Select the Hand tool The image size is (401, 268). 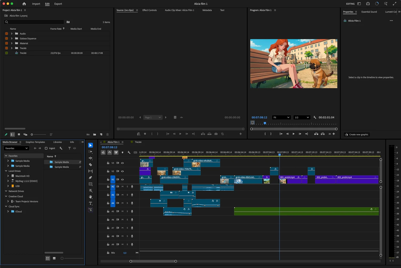tap(90, 197)
